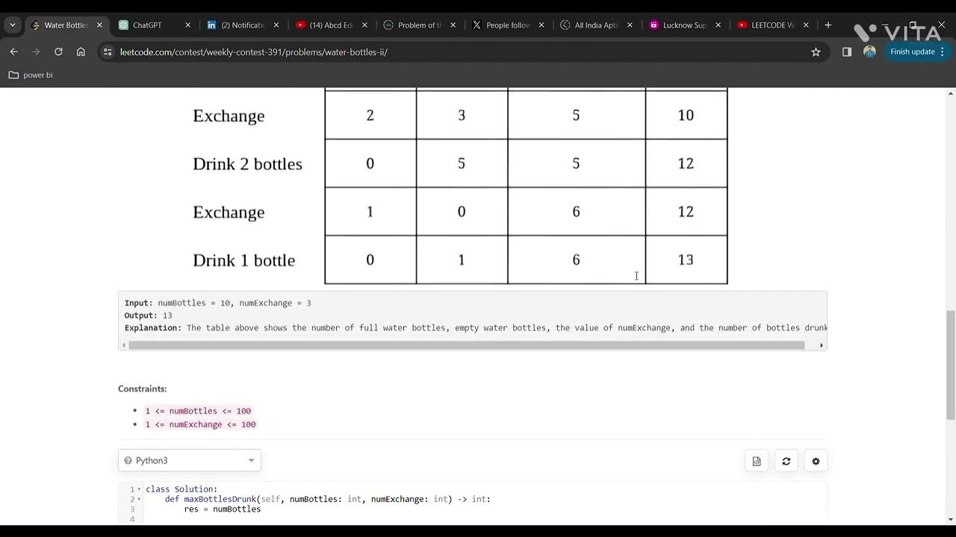
Task: Close the Lucknow Super tab
Action: point(718,25)
